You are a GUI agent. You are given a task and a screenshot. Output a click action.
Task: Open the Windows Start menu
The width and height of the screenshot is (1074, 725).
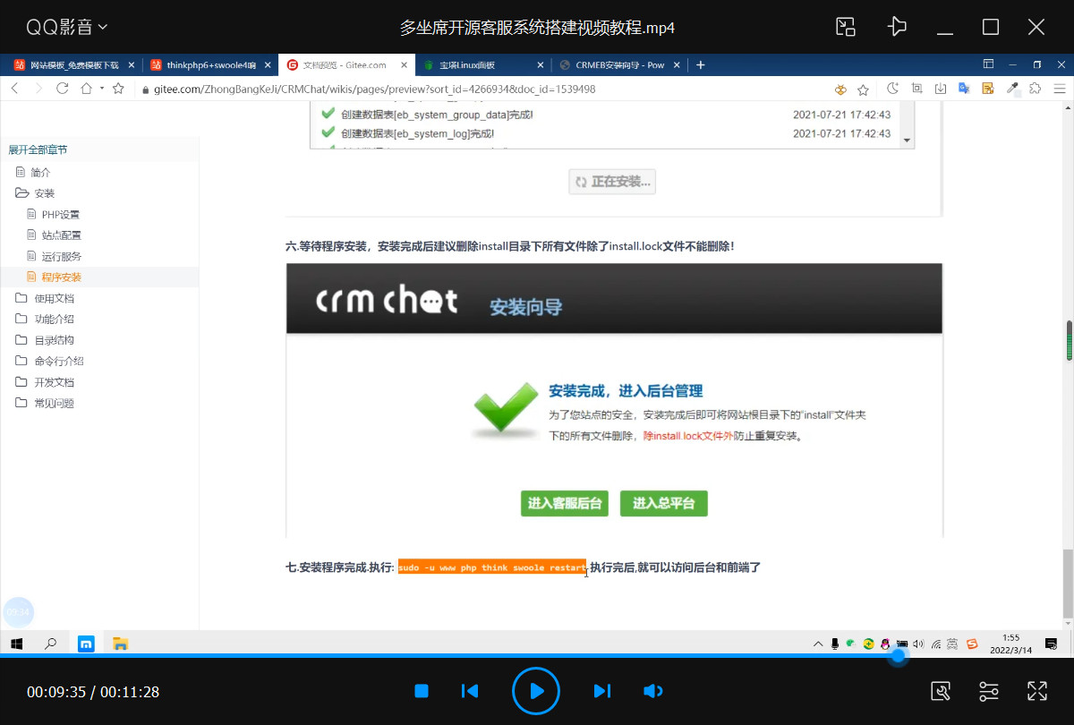point(16,643)
